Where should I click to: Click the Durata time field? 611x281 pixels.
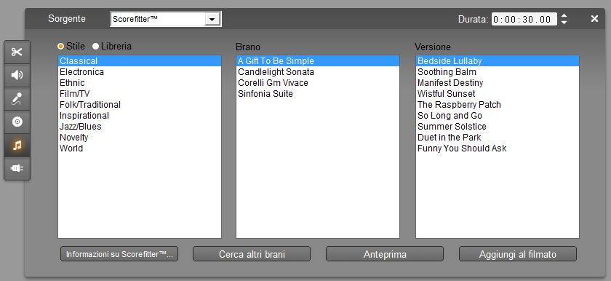524,19
